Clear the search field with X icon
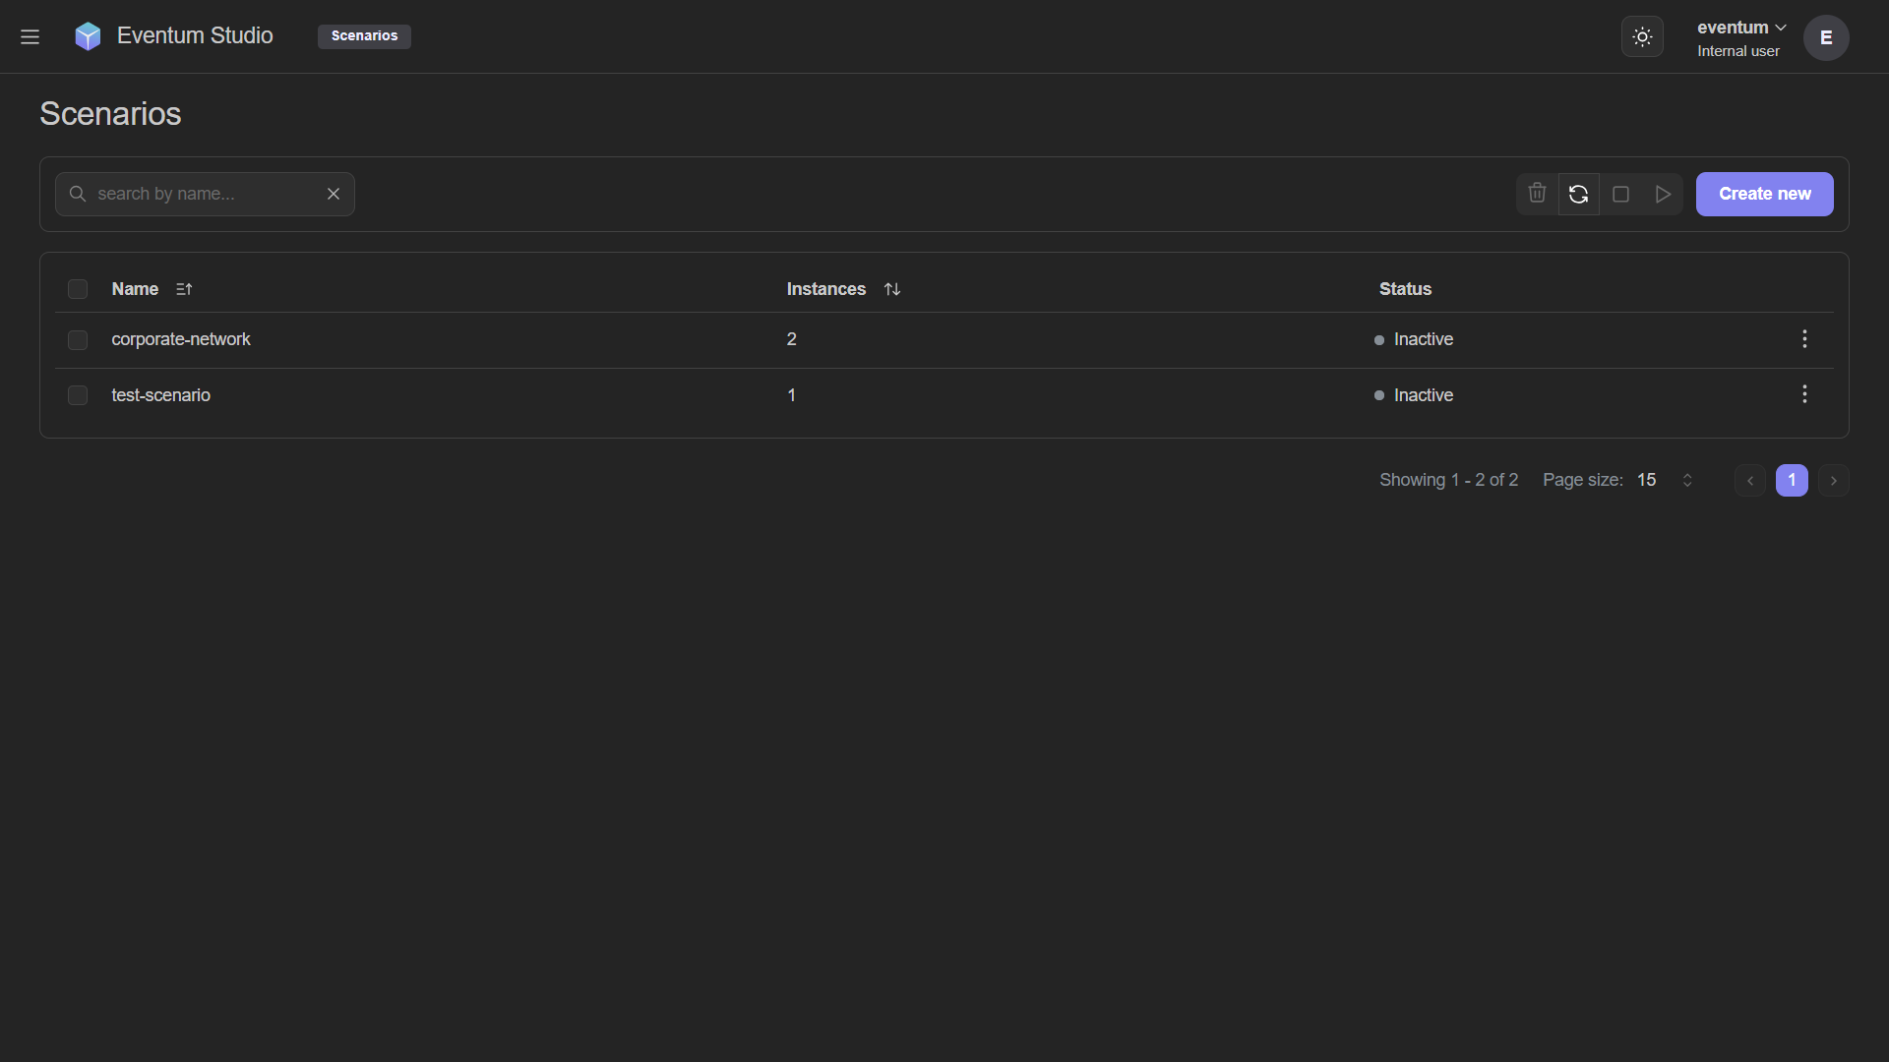The width and height of the screenshot is (1889, 1062). point(334,194)
